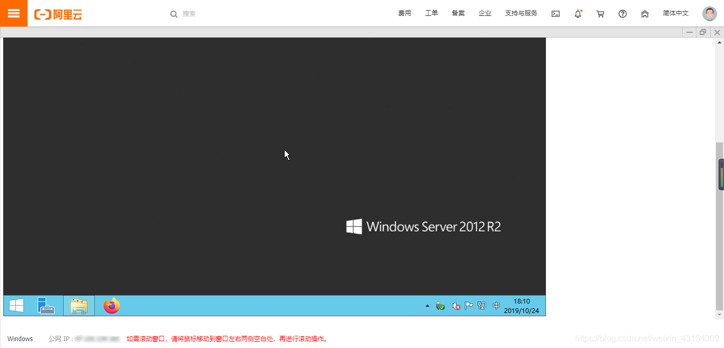Click the search magnifier icon
The height and width of the screenshot is (348, 724).
(x=174, y=14)
